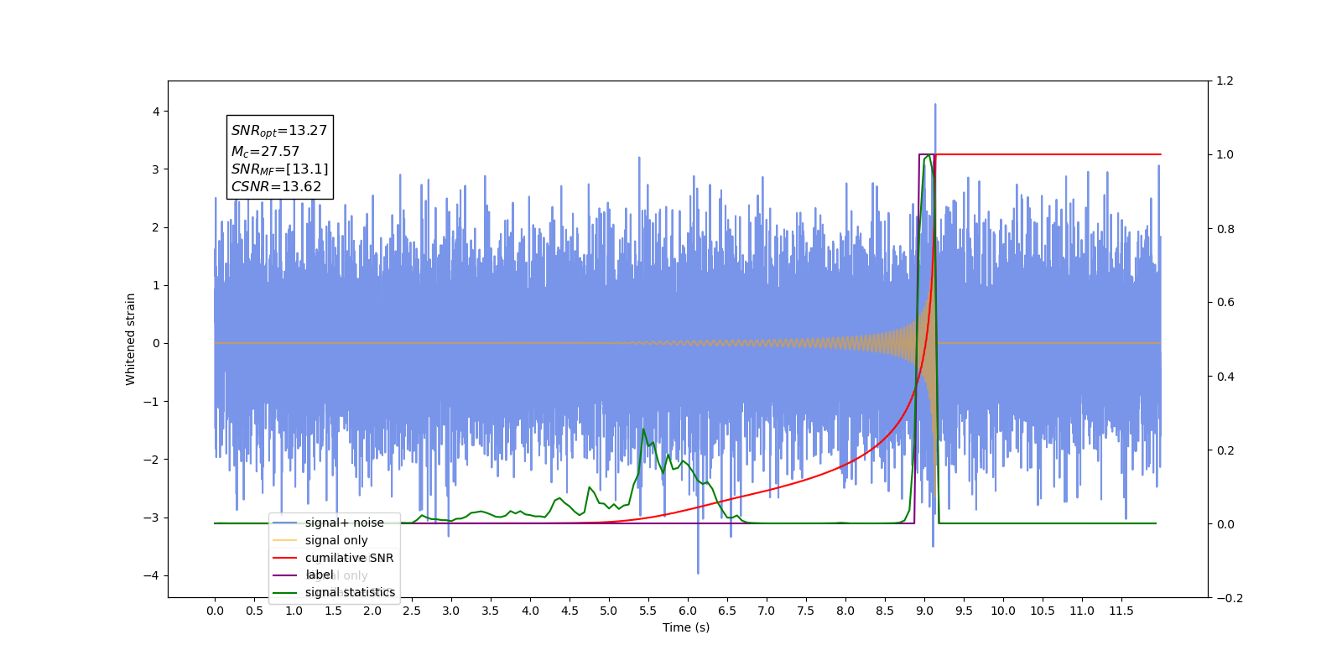Image resolution: width=1342 pixels, height=671 pixels.
Task: Click the 1.5 tick on the time axis
Action: pos(333,611)
